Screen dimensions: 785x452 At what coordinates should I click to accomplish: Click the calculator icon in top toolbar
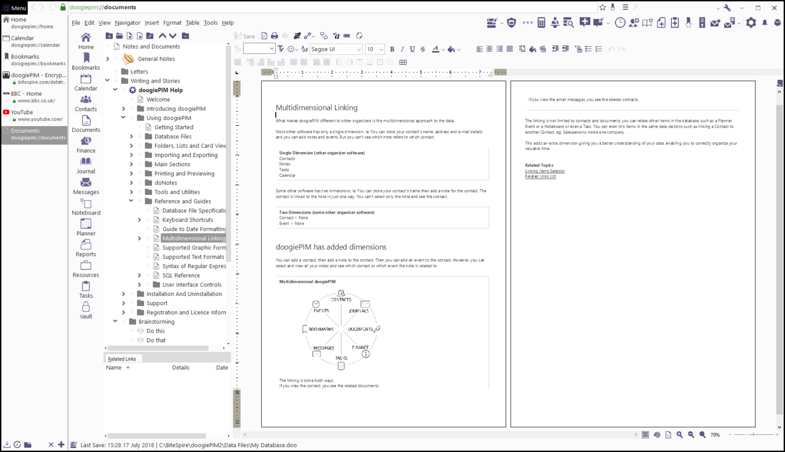coord(541,23)
